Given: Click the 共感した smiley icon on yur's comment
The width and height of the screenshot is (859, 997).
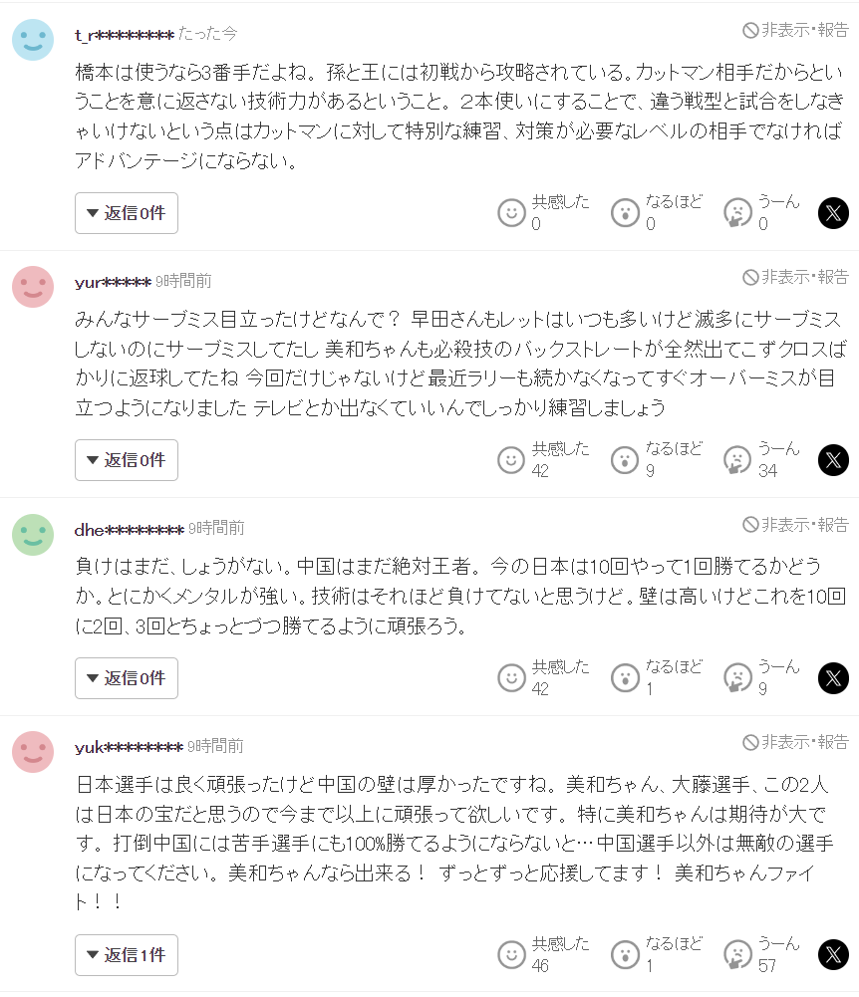Looking at the screenshot, I should [512, 460].
